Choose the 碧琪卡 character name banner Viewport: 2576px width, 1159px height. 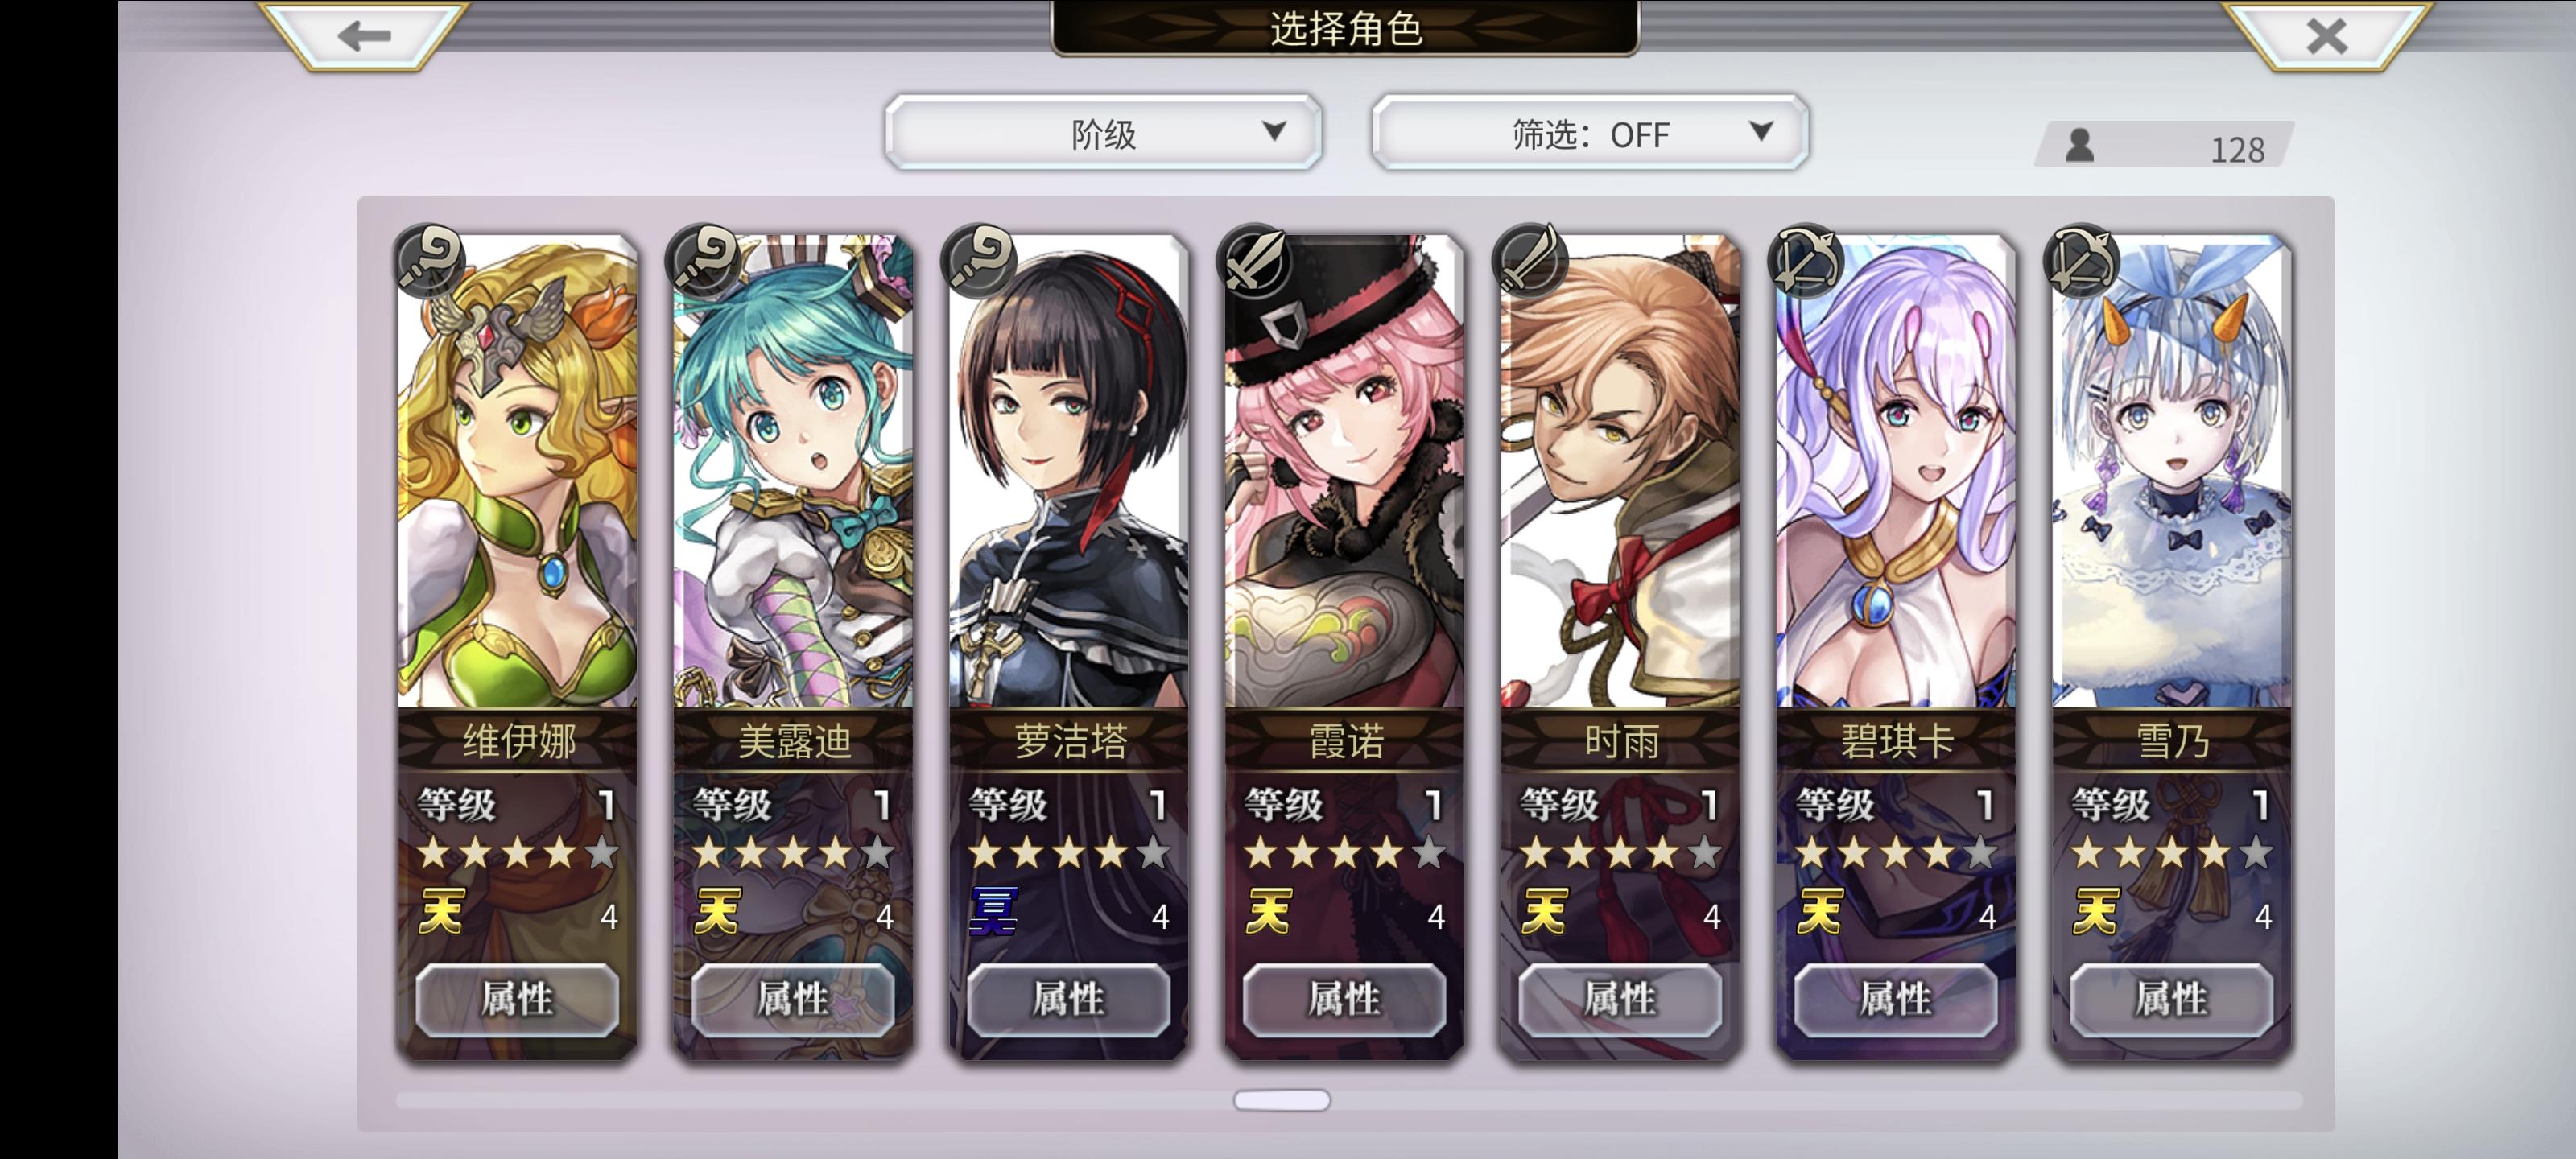point(1896,741)
